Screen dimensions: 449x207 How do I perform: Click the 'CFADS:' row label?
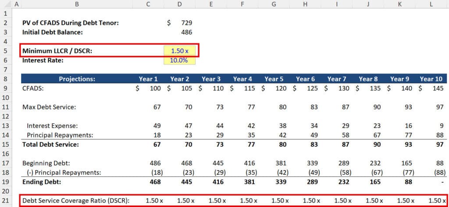33,88
